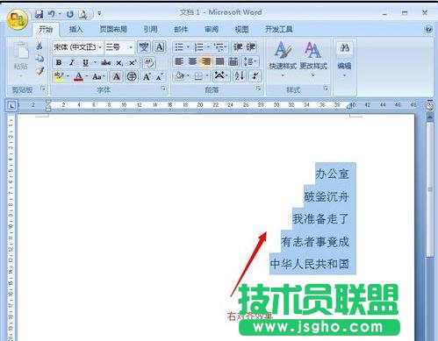Clear formatting with the eraser icon
Image resolution: width=438 pixels, height=341 pixels.
click(149, 62)
